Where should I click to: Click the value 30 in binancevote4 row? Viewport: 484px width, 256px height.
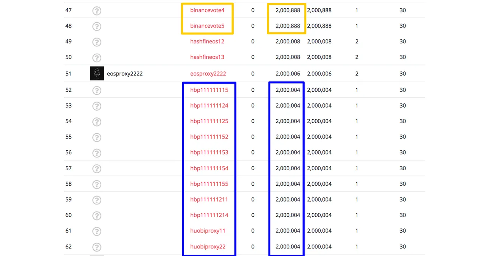point(403,10)
